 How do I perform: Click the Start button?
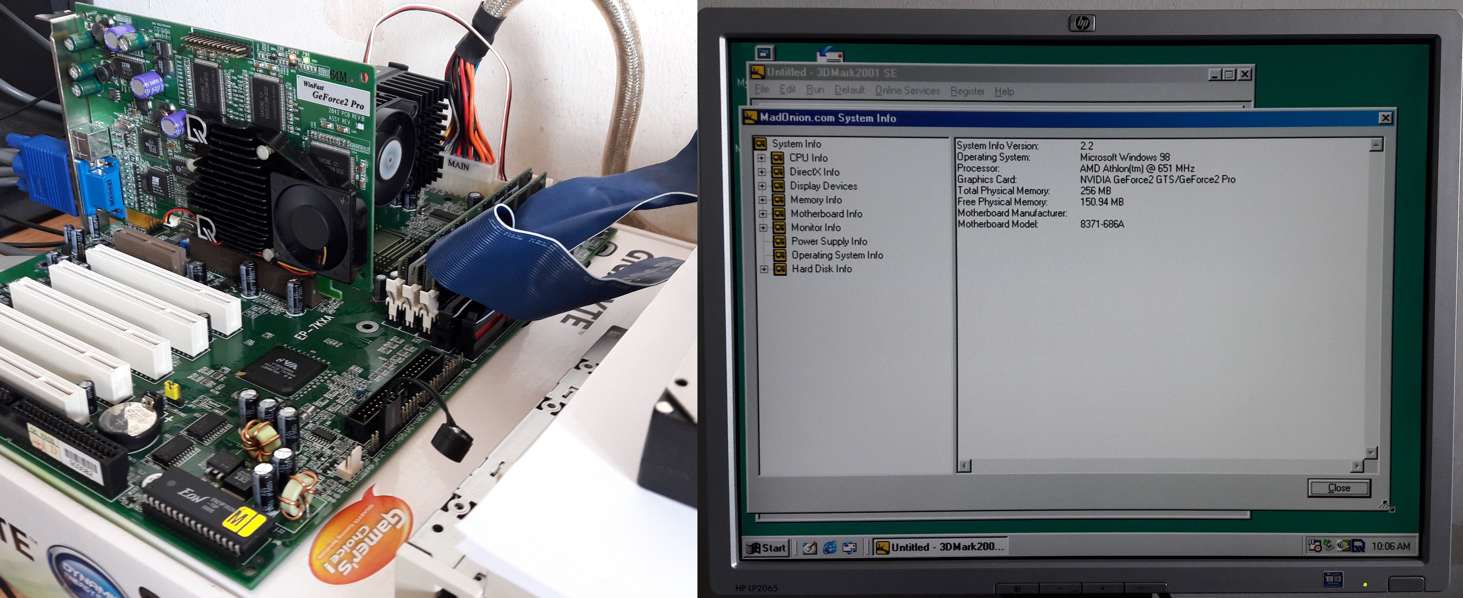(767, 548)
